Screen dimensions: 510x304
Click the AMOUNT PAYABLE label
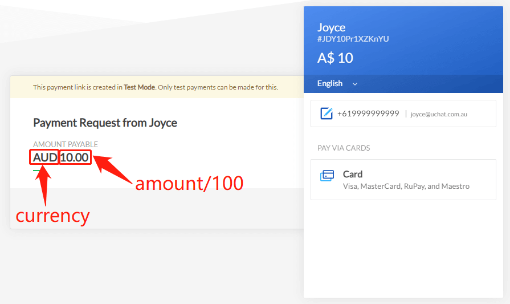pos(66,144)
